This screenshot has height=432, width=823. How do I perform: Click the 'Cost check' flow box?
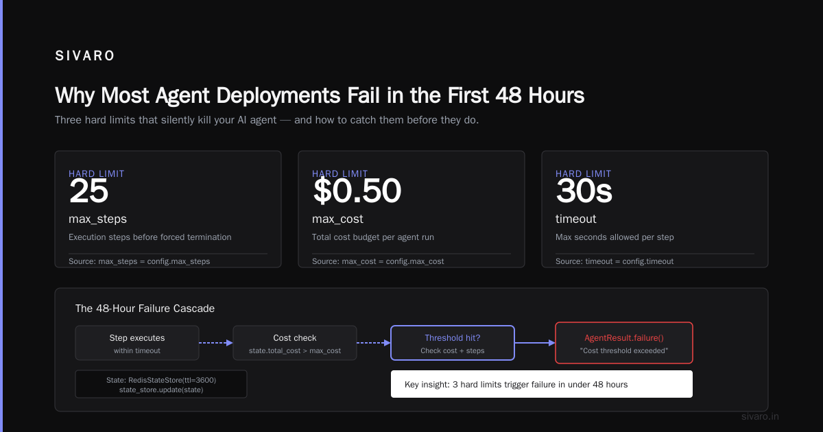295,343
